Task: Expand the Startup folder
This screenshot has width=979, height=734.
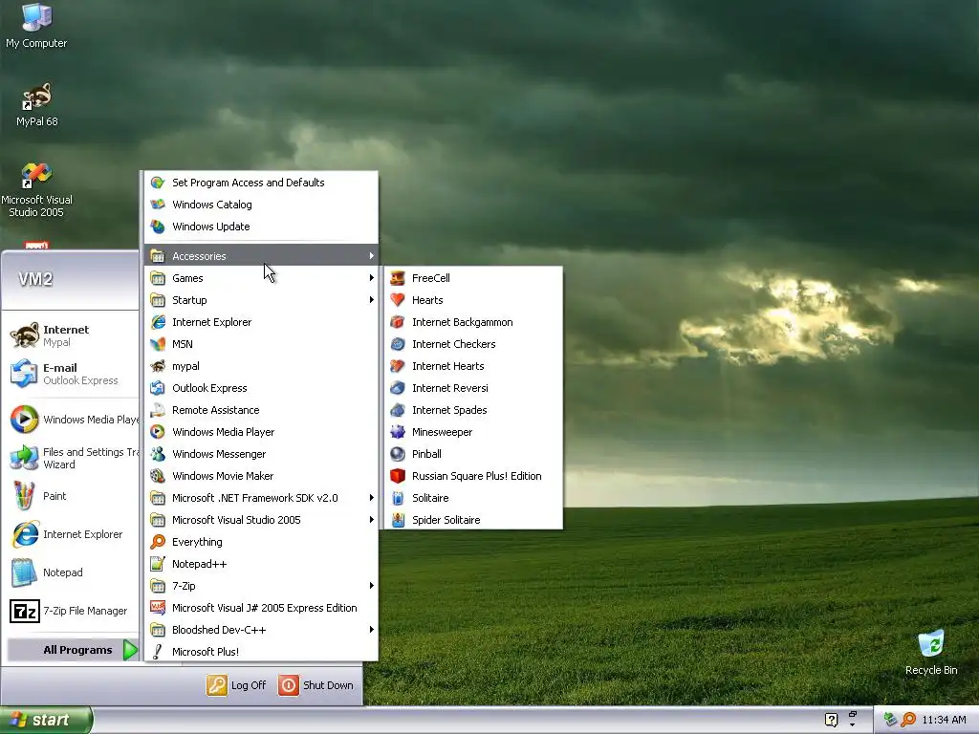Action: tap(261, 299)
